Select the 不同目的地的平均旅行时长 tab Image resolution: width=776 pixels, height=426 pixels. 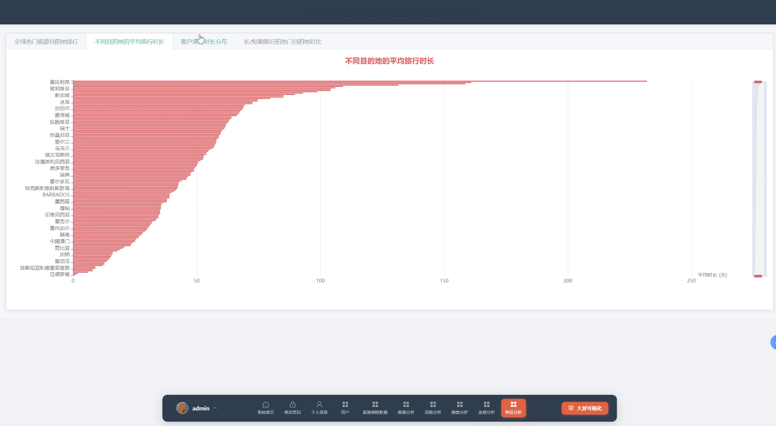[129, 42]
